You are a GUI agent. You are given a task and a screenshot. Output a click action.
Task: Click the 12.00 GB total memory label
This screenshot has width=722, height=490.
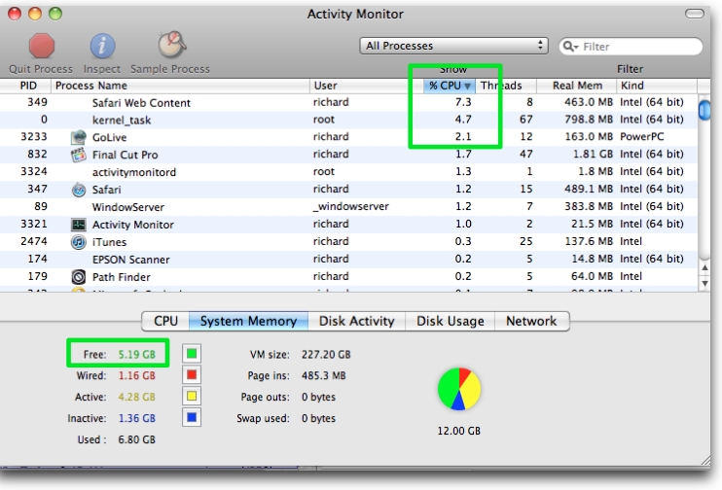click(x=459, y=431)
